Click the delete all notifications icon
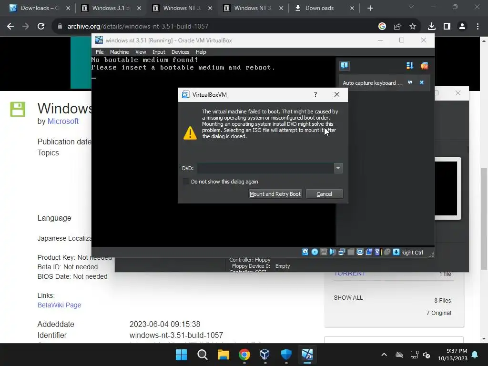This screenshot has height=366, width=488. [424, 66]
